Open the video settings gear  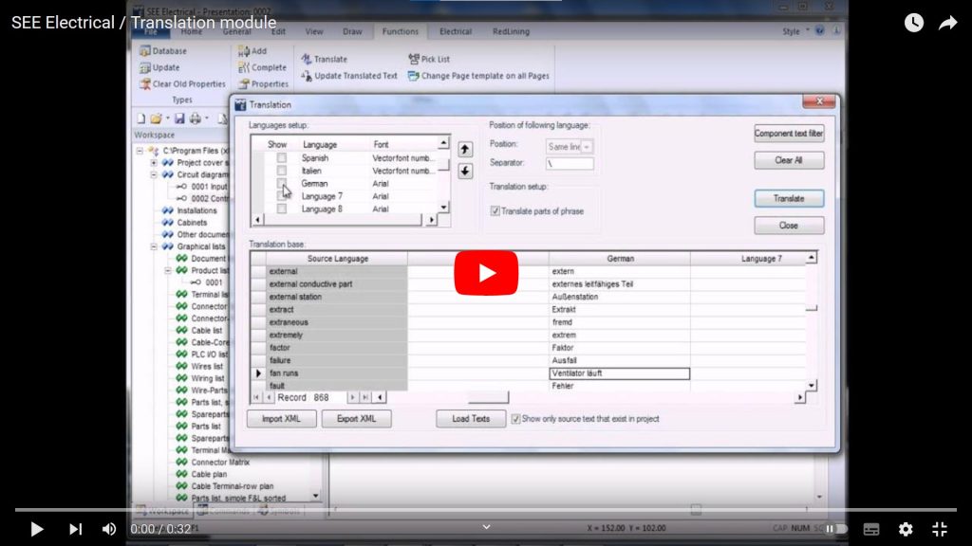(x=906, y=529)
